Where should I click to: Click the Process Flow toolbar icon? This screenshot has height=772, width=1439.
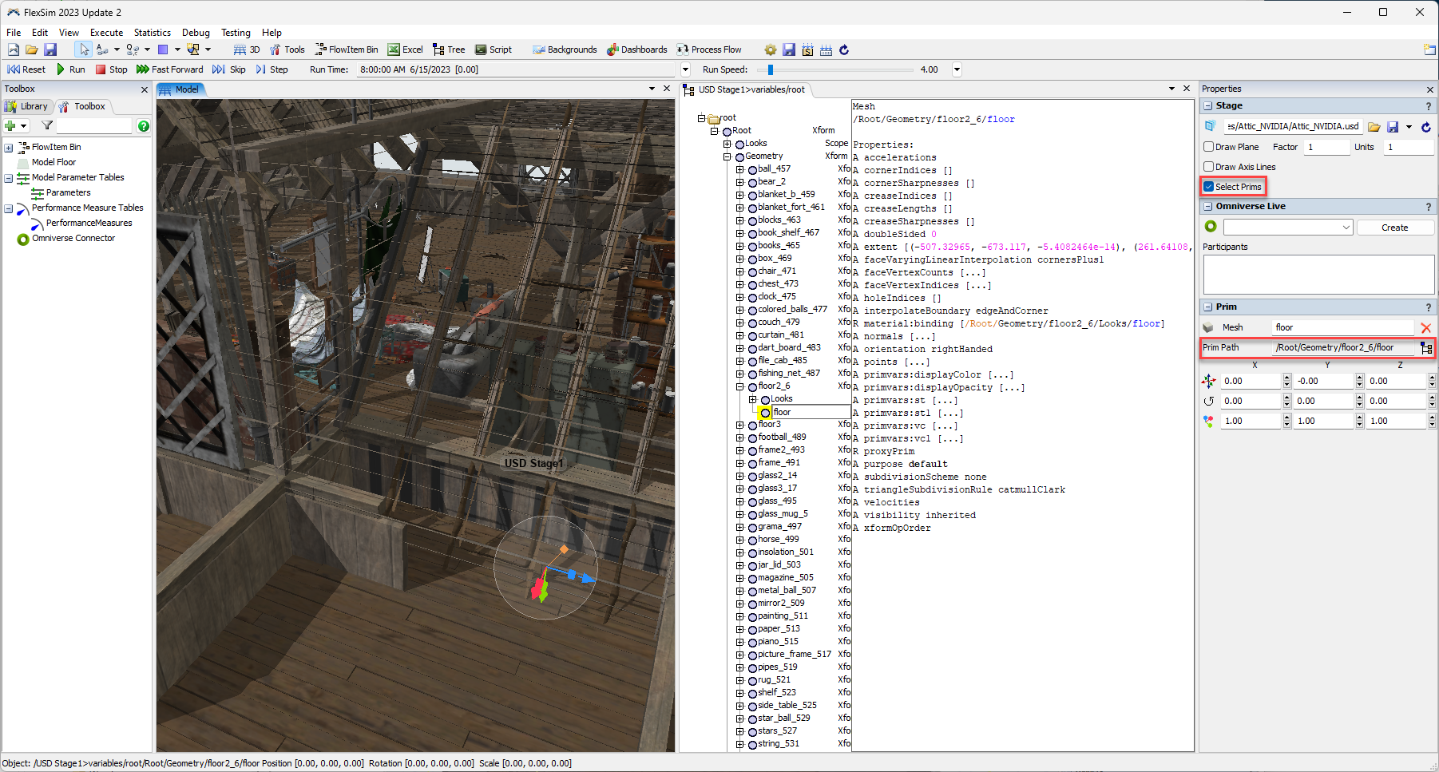click(x=708, y=49)
